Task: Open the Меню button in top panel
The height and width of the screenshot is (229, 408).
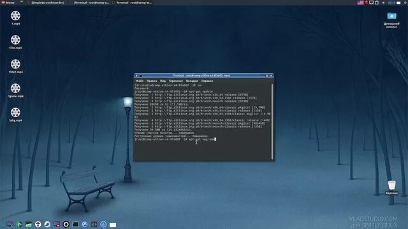Action: coord(8,3)
